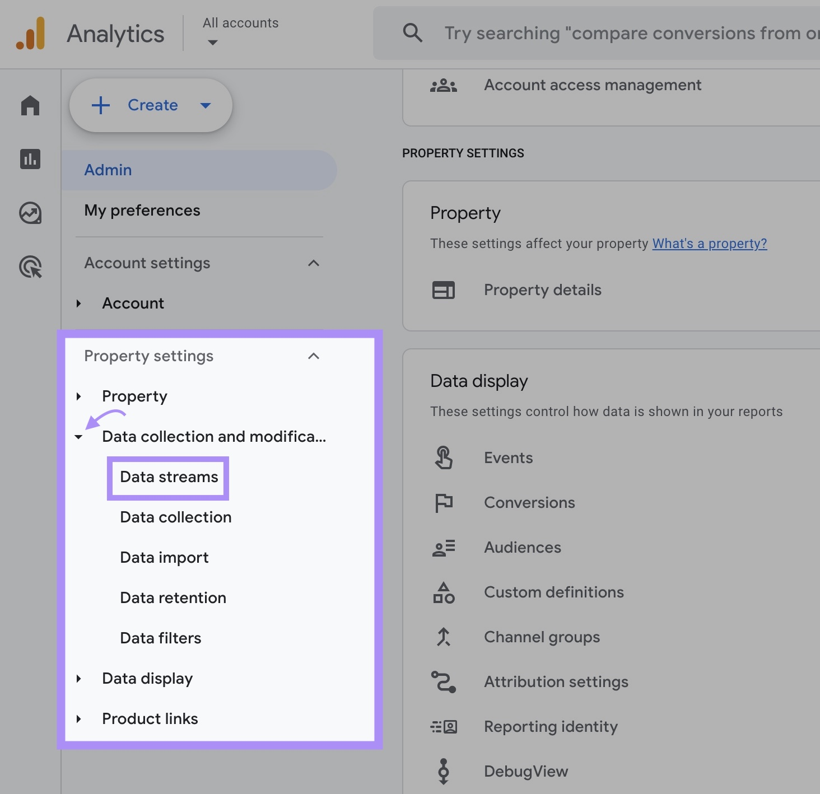820x794 pixels.
Task: Open the Home page from the sidebar
Action: 30,105
